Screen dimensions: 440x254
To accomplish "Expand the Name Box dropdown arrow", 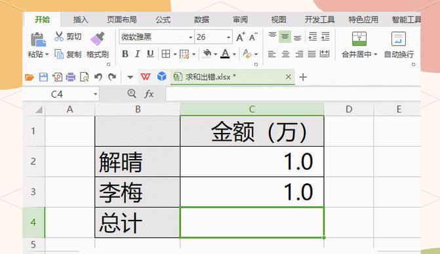I will (95, 94).
